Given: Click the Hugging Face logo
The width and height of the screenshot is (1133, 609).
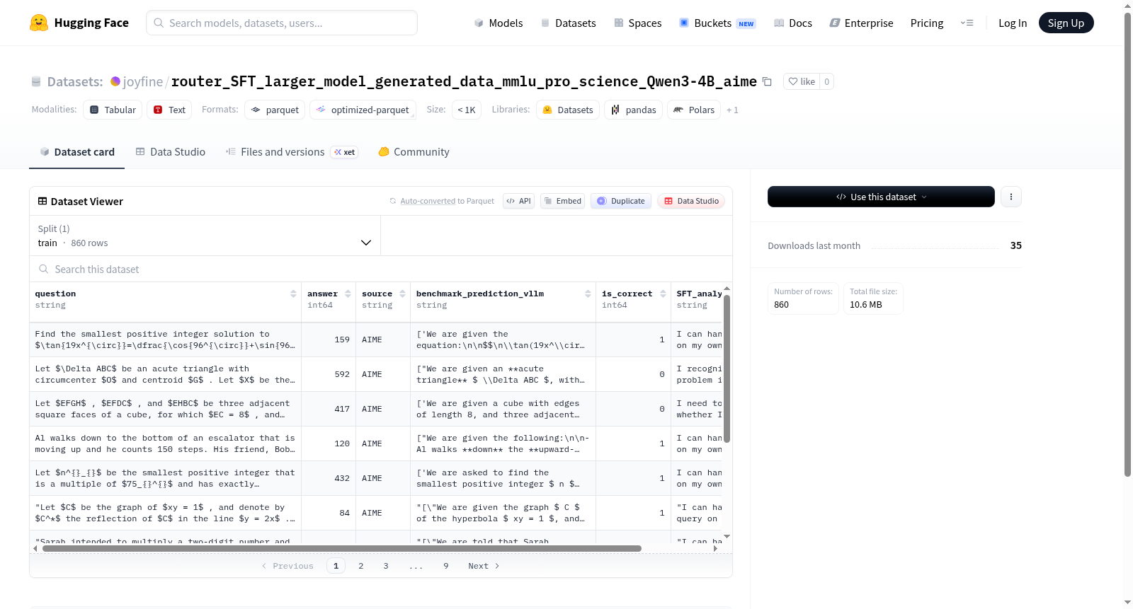Looking at the screenshot, I should tap(79, 23).
